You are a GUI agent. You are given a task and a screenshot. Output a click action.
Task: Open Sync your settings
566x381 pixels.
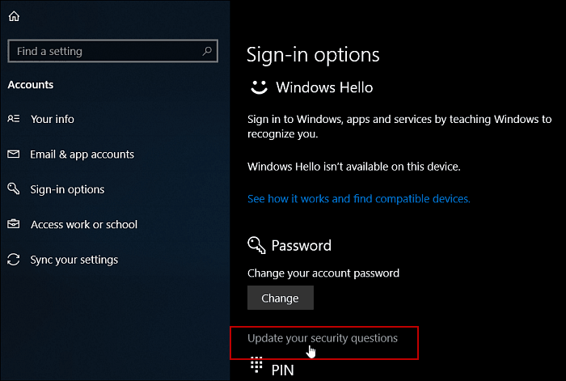[74, 260]
